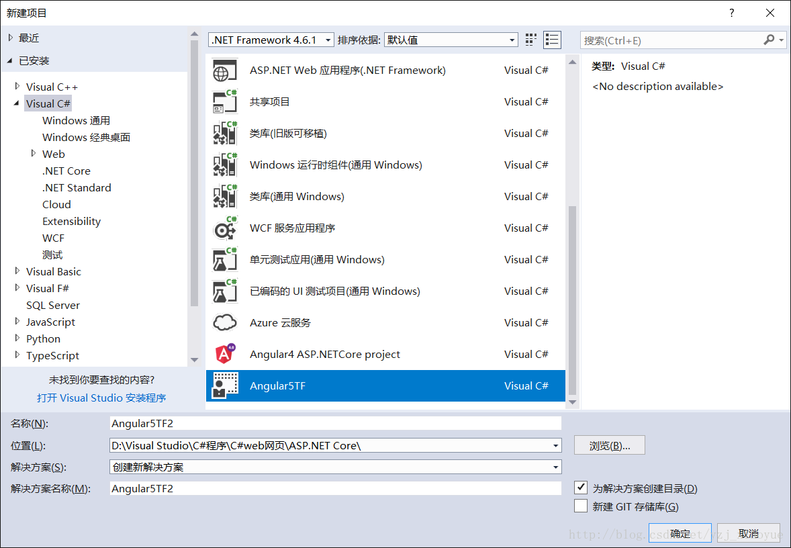Select .NET Standard category
791x548 pixels.
click(77, 188)
